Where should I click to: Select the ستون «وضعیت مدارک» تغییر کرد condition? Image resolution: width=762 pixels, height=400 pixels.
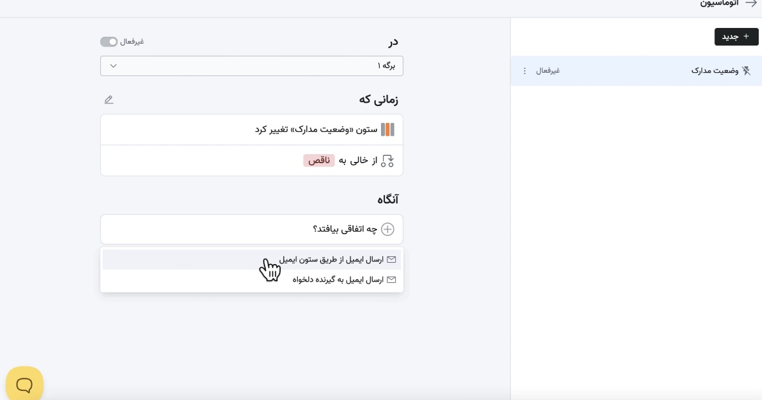click(316, 129)
